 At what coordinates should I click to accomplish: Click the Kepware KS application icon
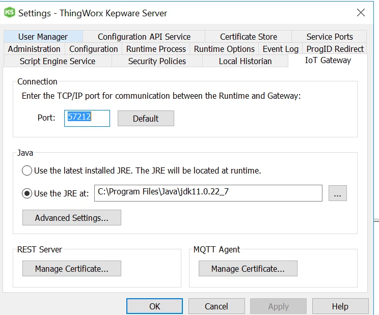pyautogui.click(x=10, y=13)
